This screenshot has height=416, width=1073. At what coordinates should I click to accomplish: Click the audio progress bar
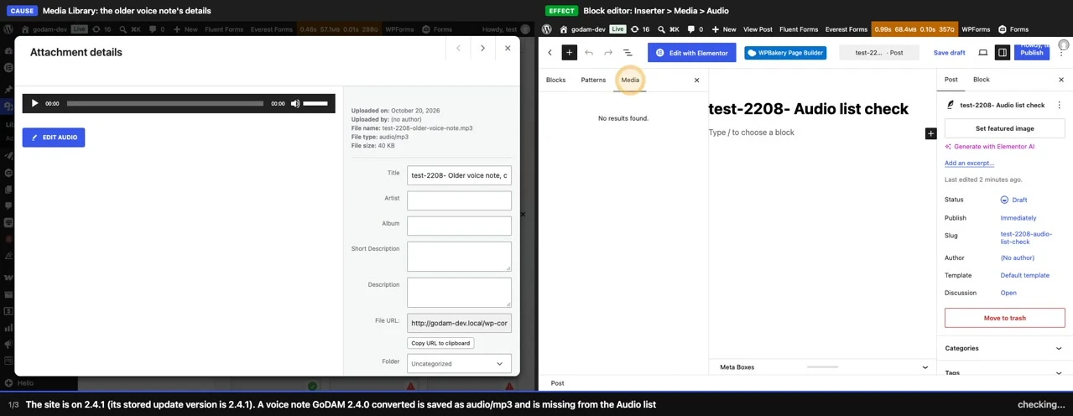[x=165, y=103]
